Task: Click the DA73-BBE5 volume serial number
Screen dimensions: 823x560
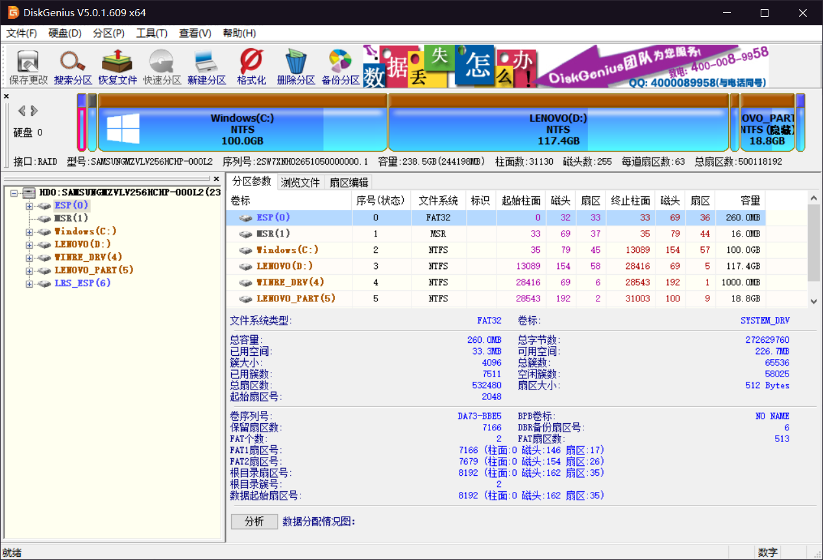Action: coord(479,416)
